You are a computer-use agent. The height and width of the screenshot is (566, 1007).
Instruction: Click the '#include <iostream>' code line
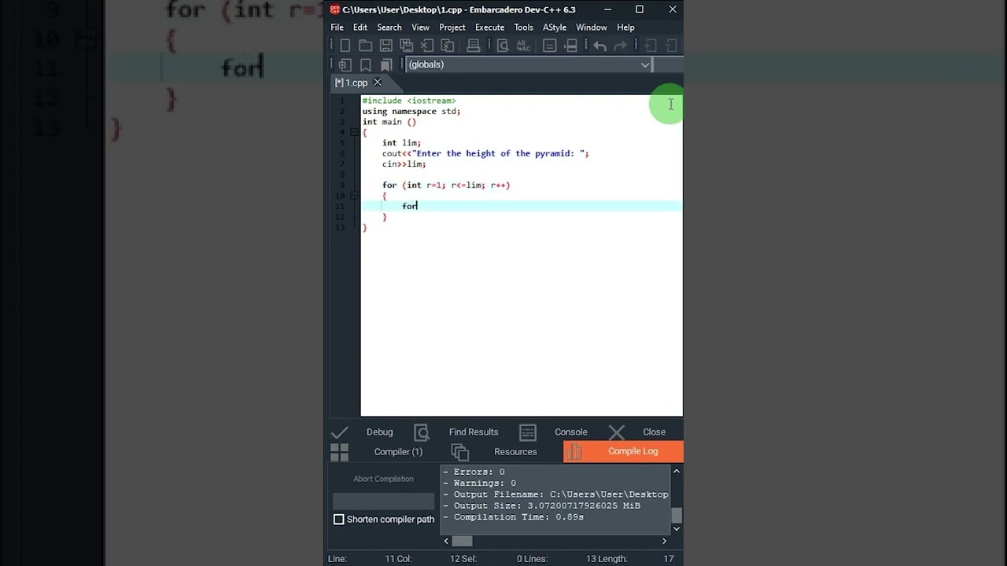click(x=409, y=101)
